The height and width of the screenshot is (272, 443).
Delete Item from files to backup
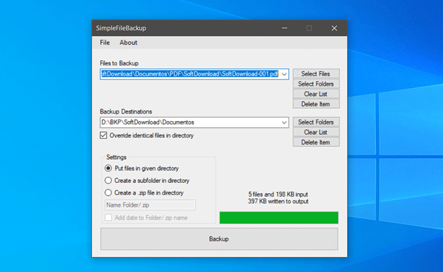pyautogui.click(x=316, y=104)
